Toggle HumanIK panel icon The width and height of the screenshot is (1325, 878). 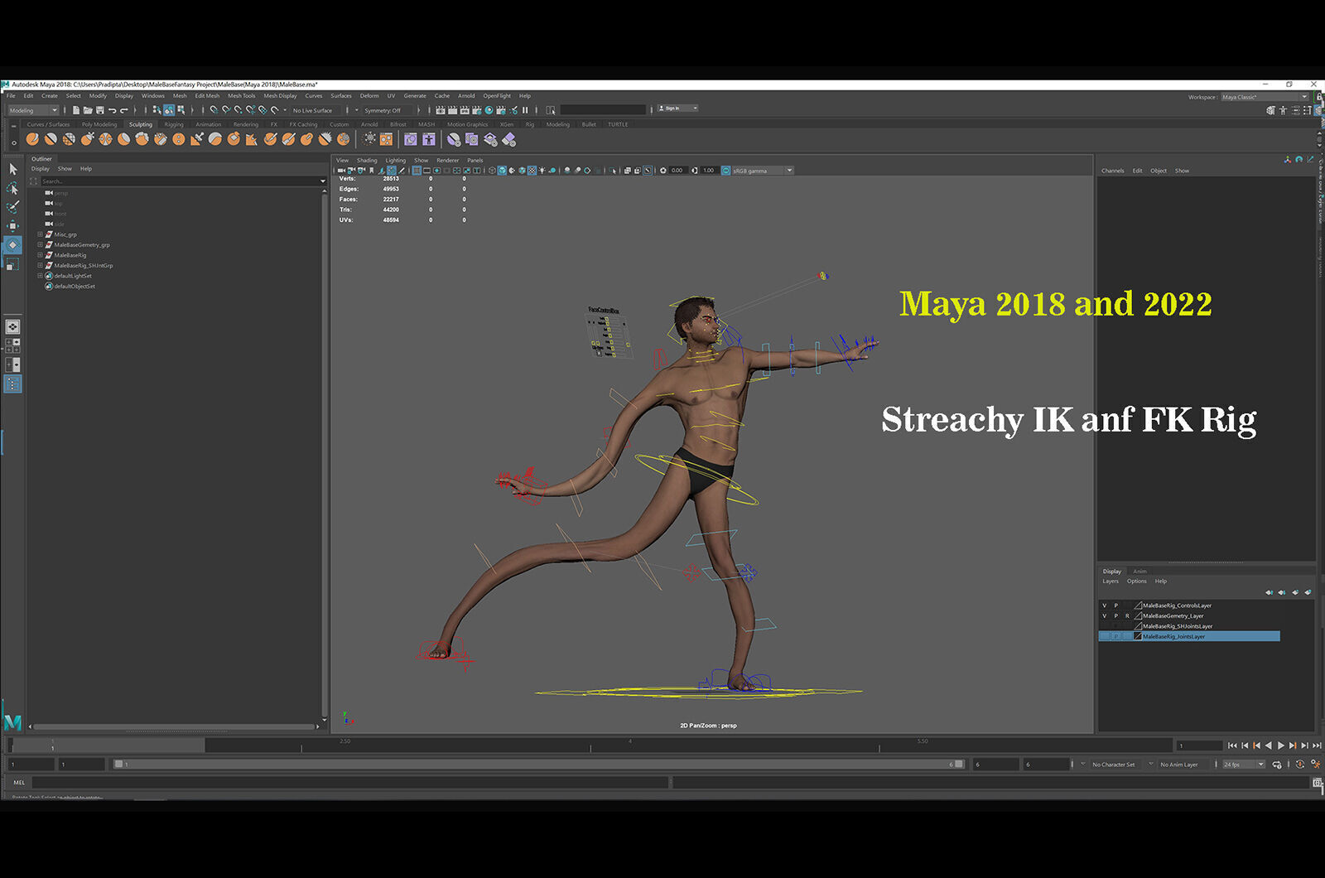point(1283,111)
